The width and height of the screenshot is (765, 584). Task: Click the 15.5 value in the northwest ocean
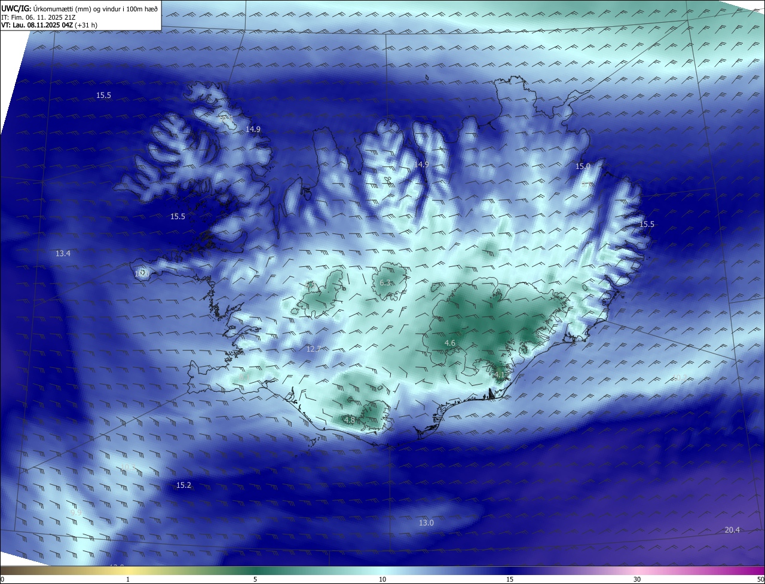103,96
